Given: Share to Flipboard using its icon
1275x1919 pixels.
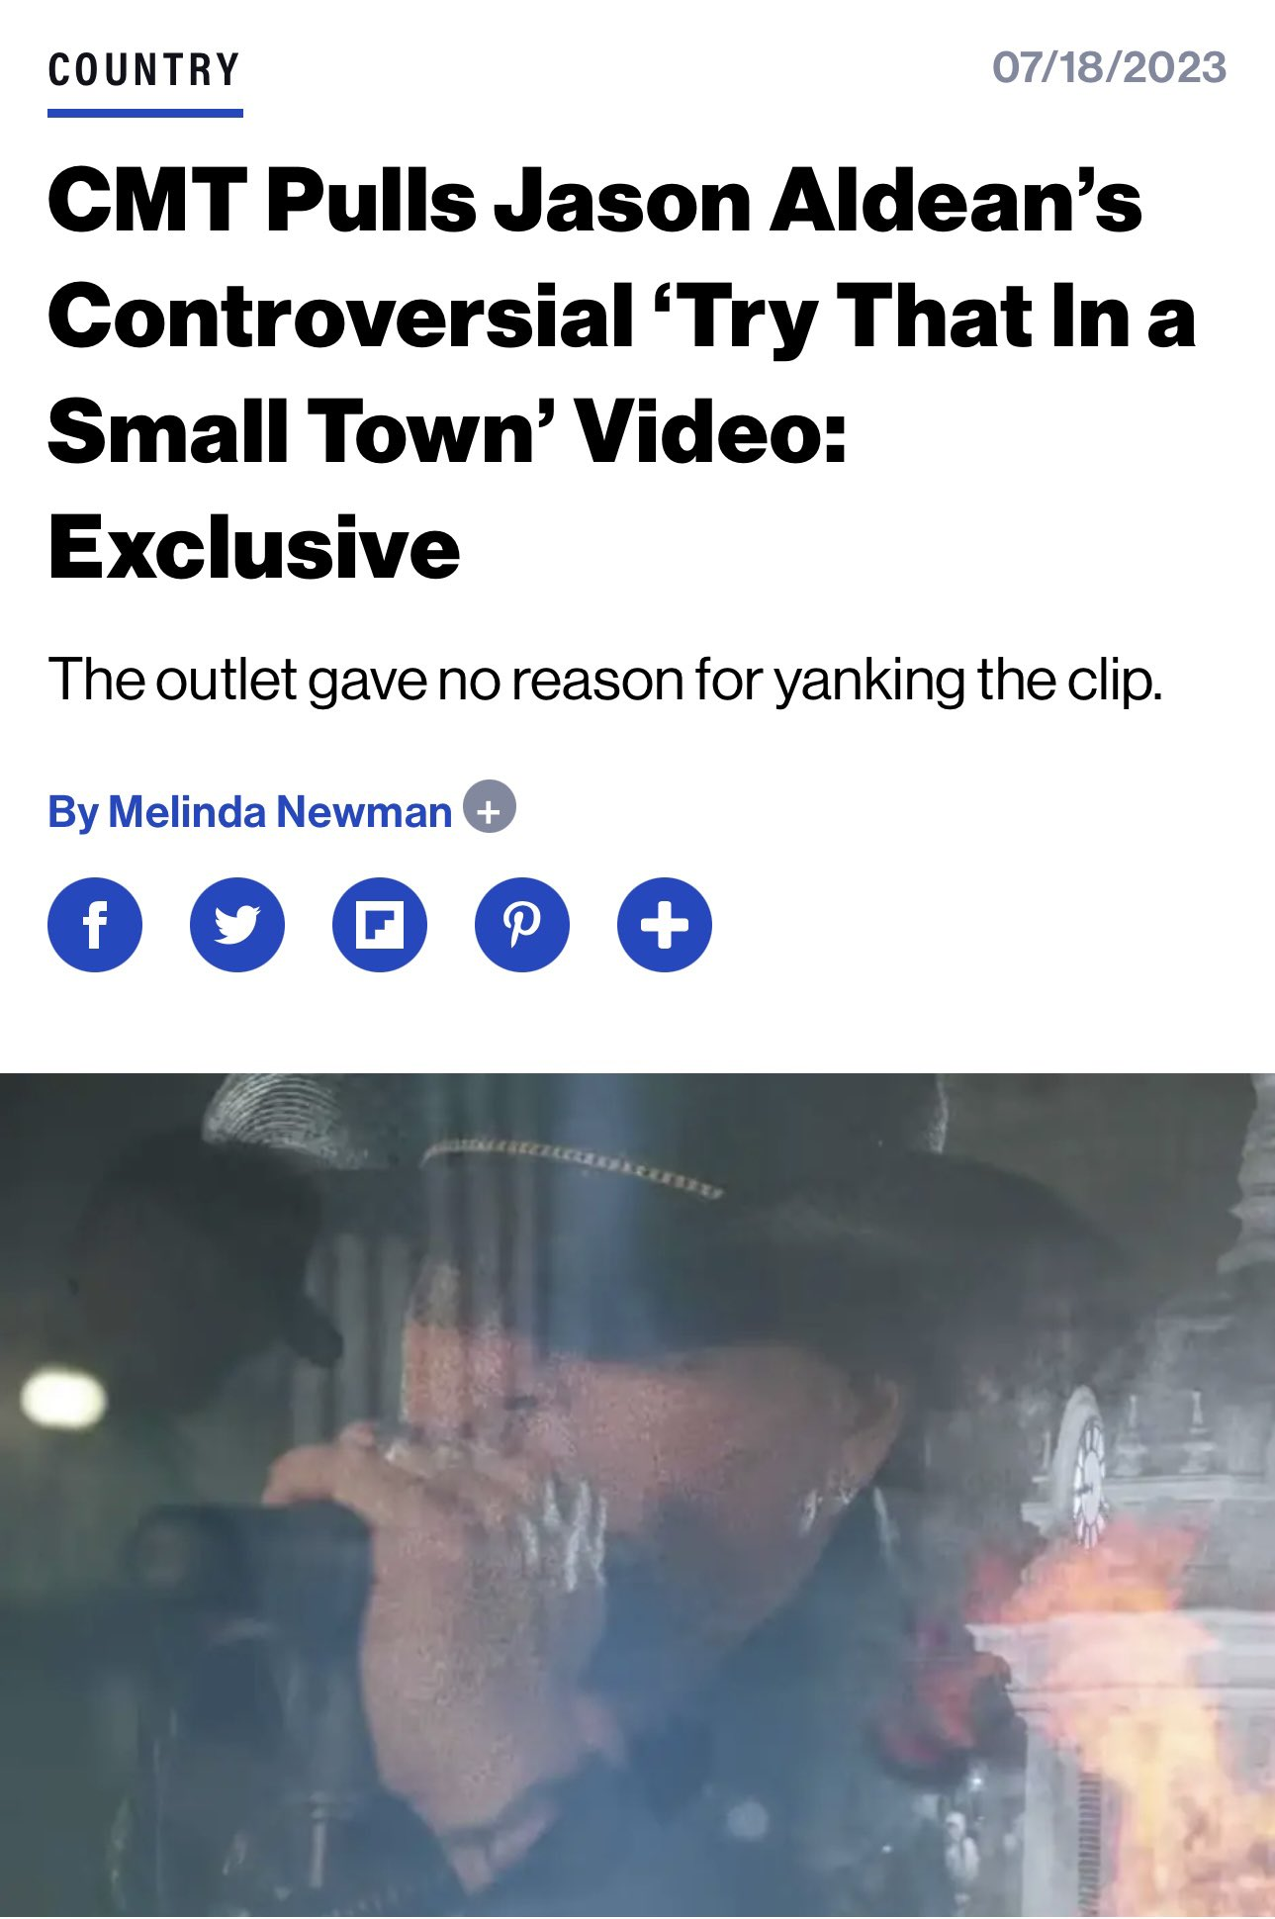Looking at the screenshot, I should (380, 925).
